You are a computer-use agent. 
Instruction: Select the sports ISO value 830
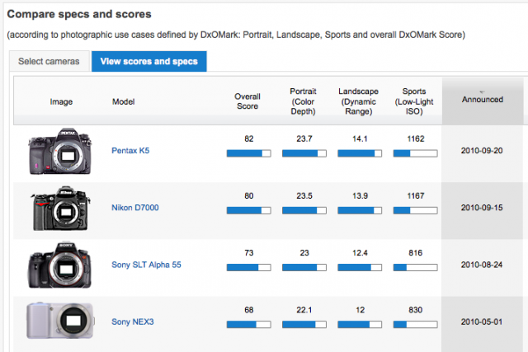point(416,310)
